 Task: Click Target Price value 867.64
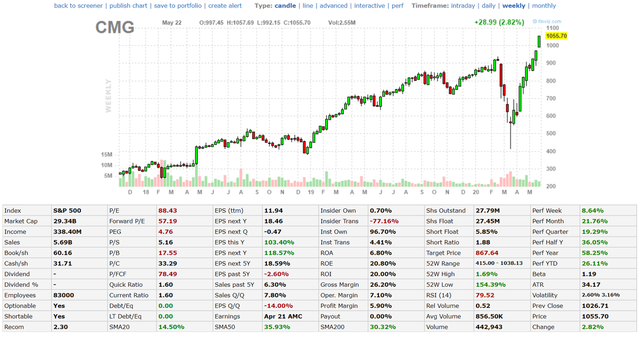pyautogui.click(x=487, y=253)
